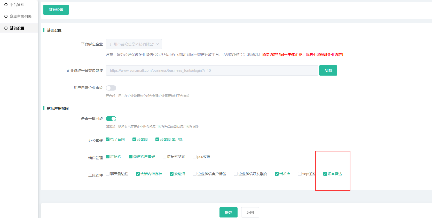This screenshot has width=432, height=218.
Task: Uncheck the 群拓客 checkbox
Action: [x=108, y=157]
